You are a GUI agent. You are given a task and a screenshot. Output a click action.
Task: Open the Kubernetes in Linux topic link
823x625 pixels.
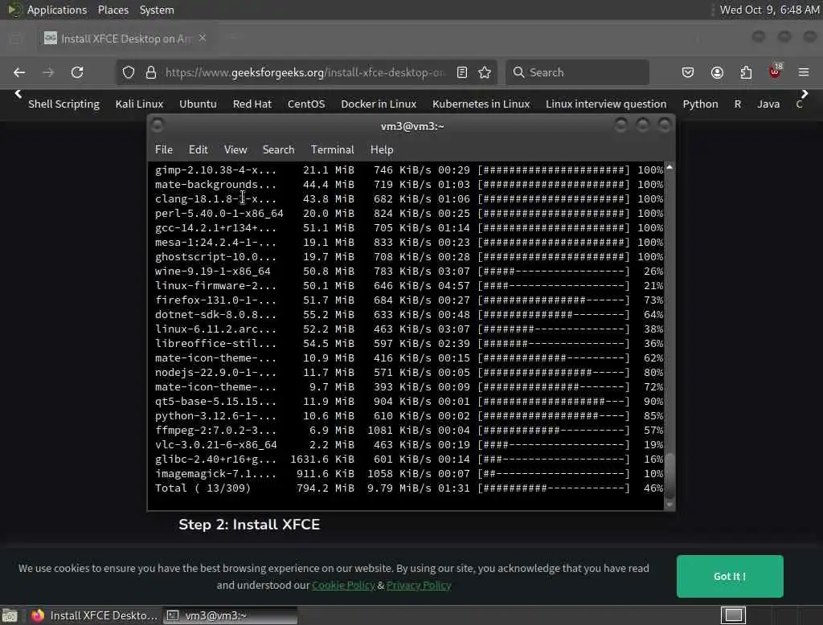pyautogui.click(x=481, y=104)
